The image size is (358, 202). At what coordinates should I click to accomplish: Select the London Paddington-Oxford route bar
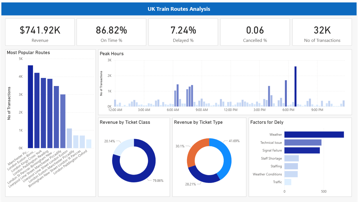(89, 144)
